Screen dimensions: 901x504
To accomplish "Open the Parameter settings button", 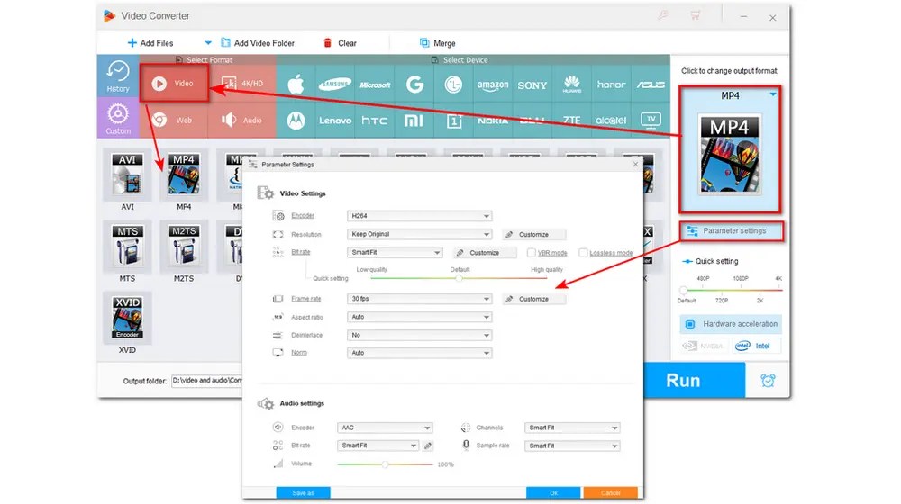I will coord(731,230).
